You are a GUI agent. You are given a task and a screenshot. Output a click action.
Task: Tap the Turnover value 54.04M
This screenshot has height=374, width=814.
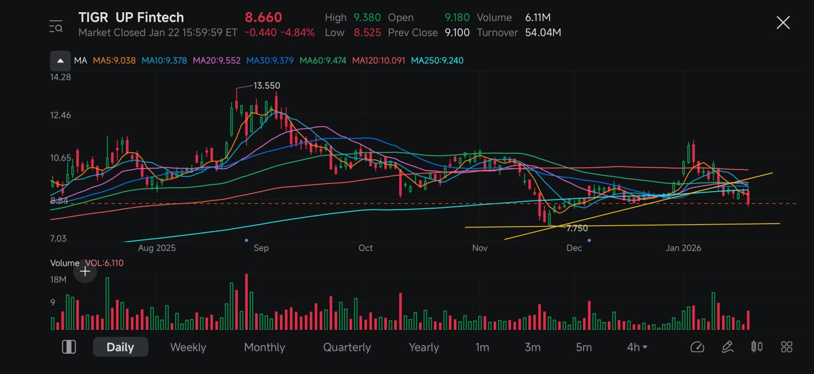543,33
